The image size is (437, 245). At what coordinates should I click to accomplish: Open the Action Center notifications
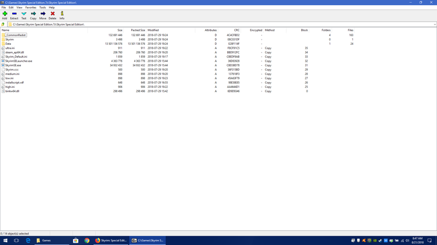[429, 240]
